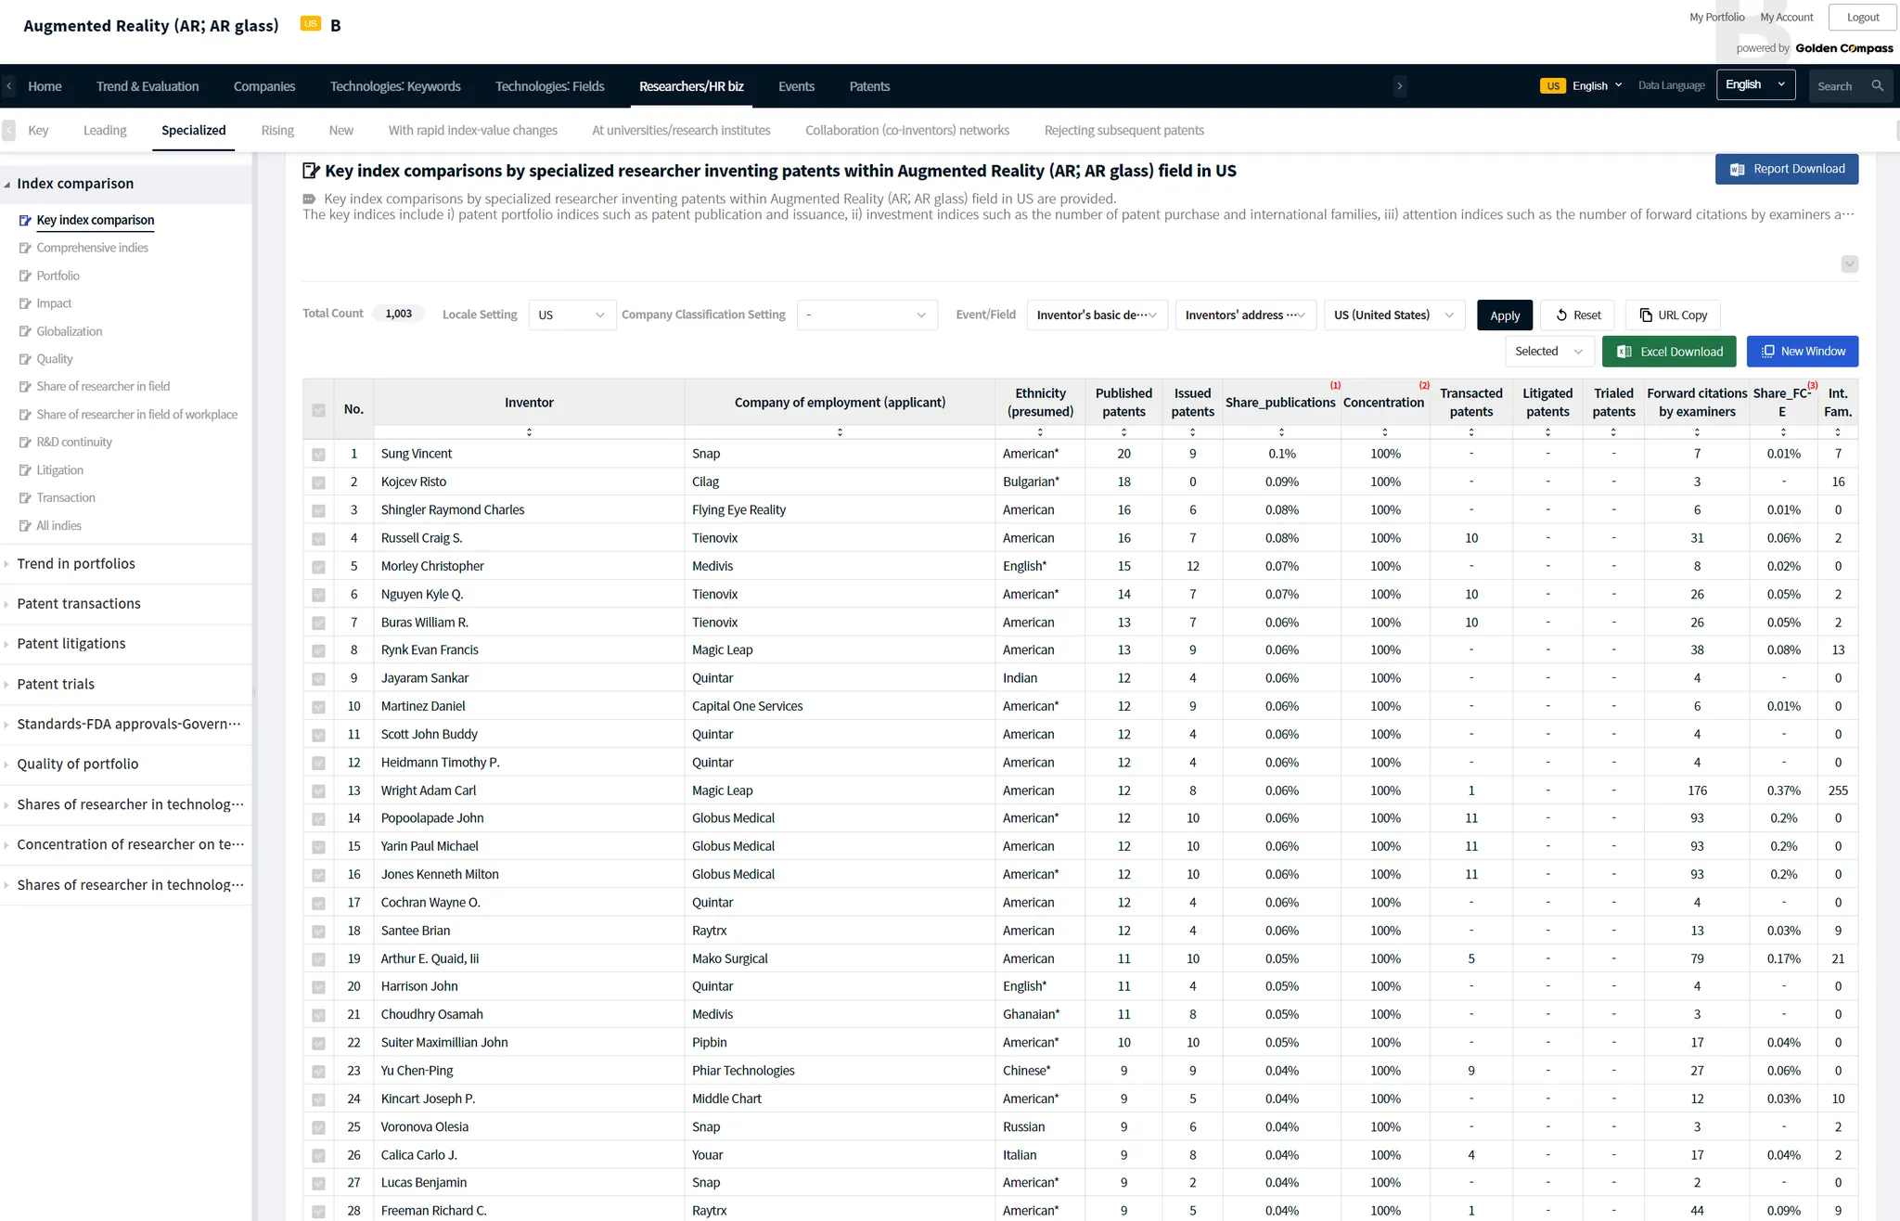
Task: Open the Comprehensive indies sidebar item
Action: (92, 248)
